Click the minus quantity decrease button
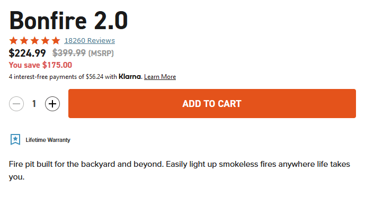Viewport: 365px width, 197px height. click(16, 104)
